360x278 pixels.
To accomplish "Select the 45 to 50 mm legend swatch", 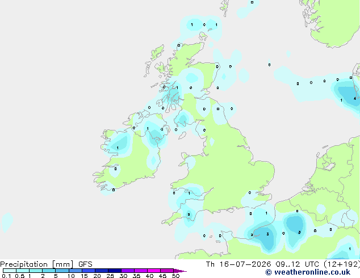I will coord(167,271).
